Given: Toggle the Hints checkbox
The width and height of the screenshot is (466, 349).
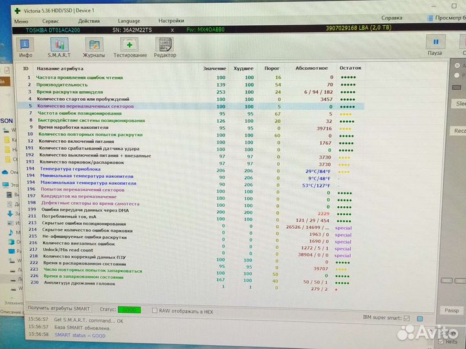Looking at the screenshot, I should (x=441, y=342).
